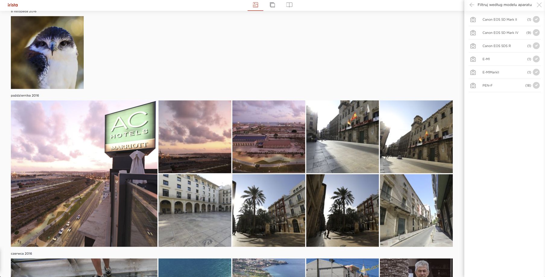
Task: Open the arcaded plaza building photo
Action: [x=195, y=210]
